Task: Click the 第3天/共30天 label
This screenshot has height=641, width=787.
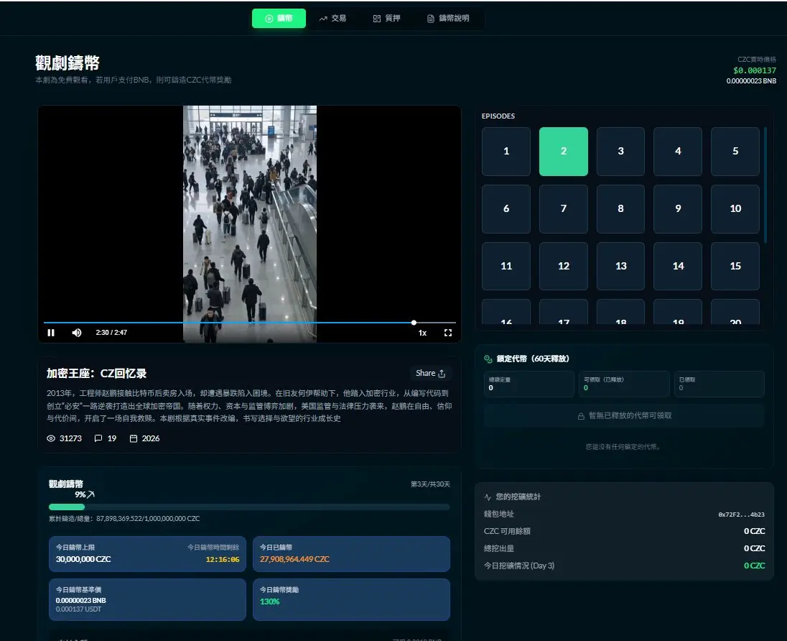Action: click(430, 484)
